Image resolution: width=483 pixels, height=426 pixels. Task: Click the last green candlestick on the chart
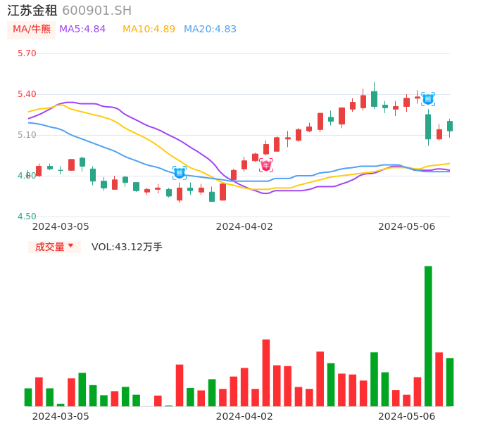tap(450, 126)
